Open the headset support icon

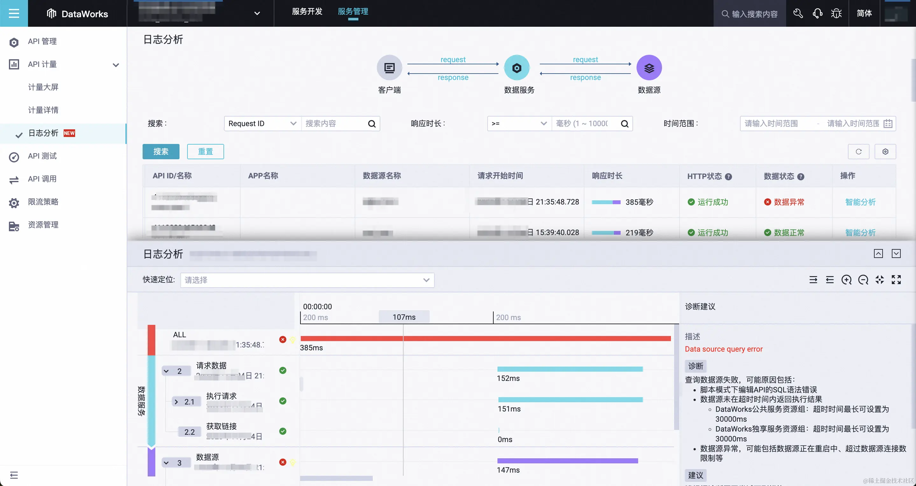[818, 13]
